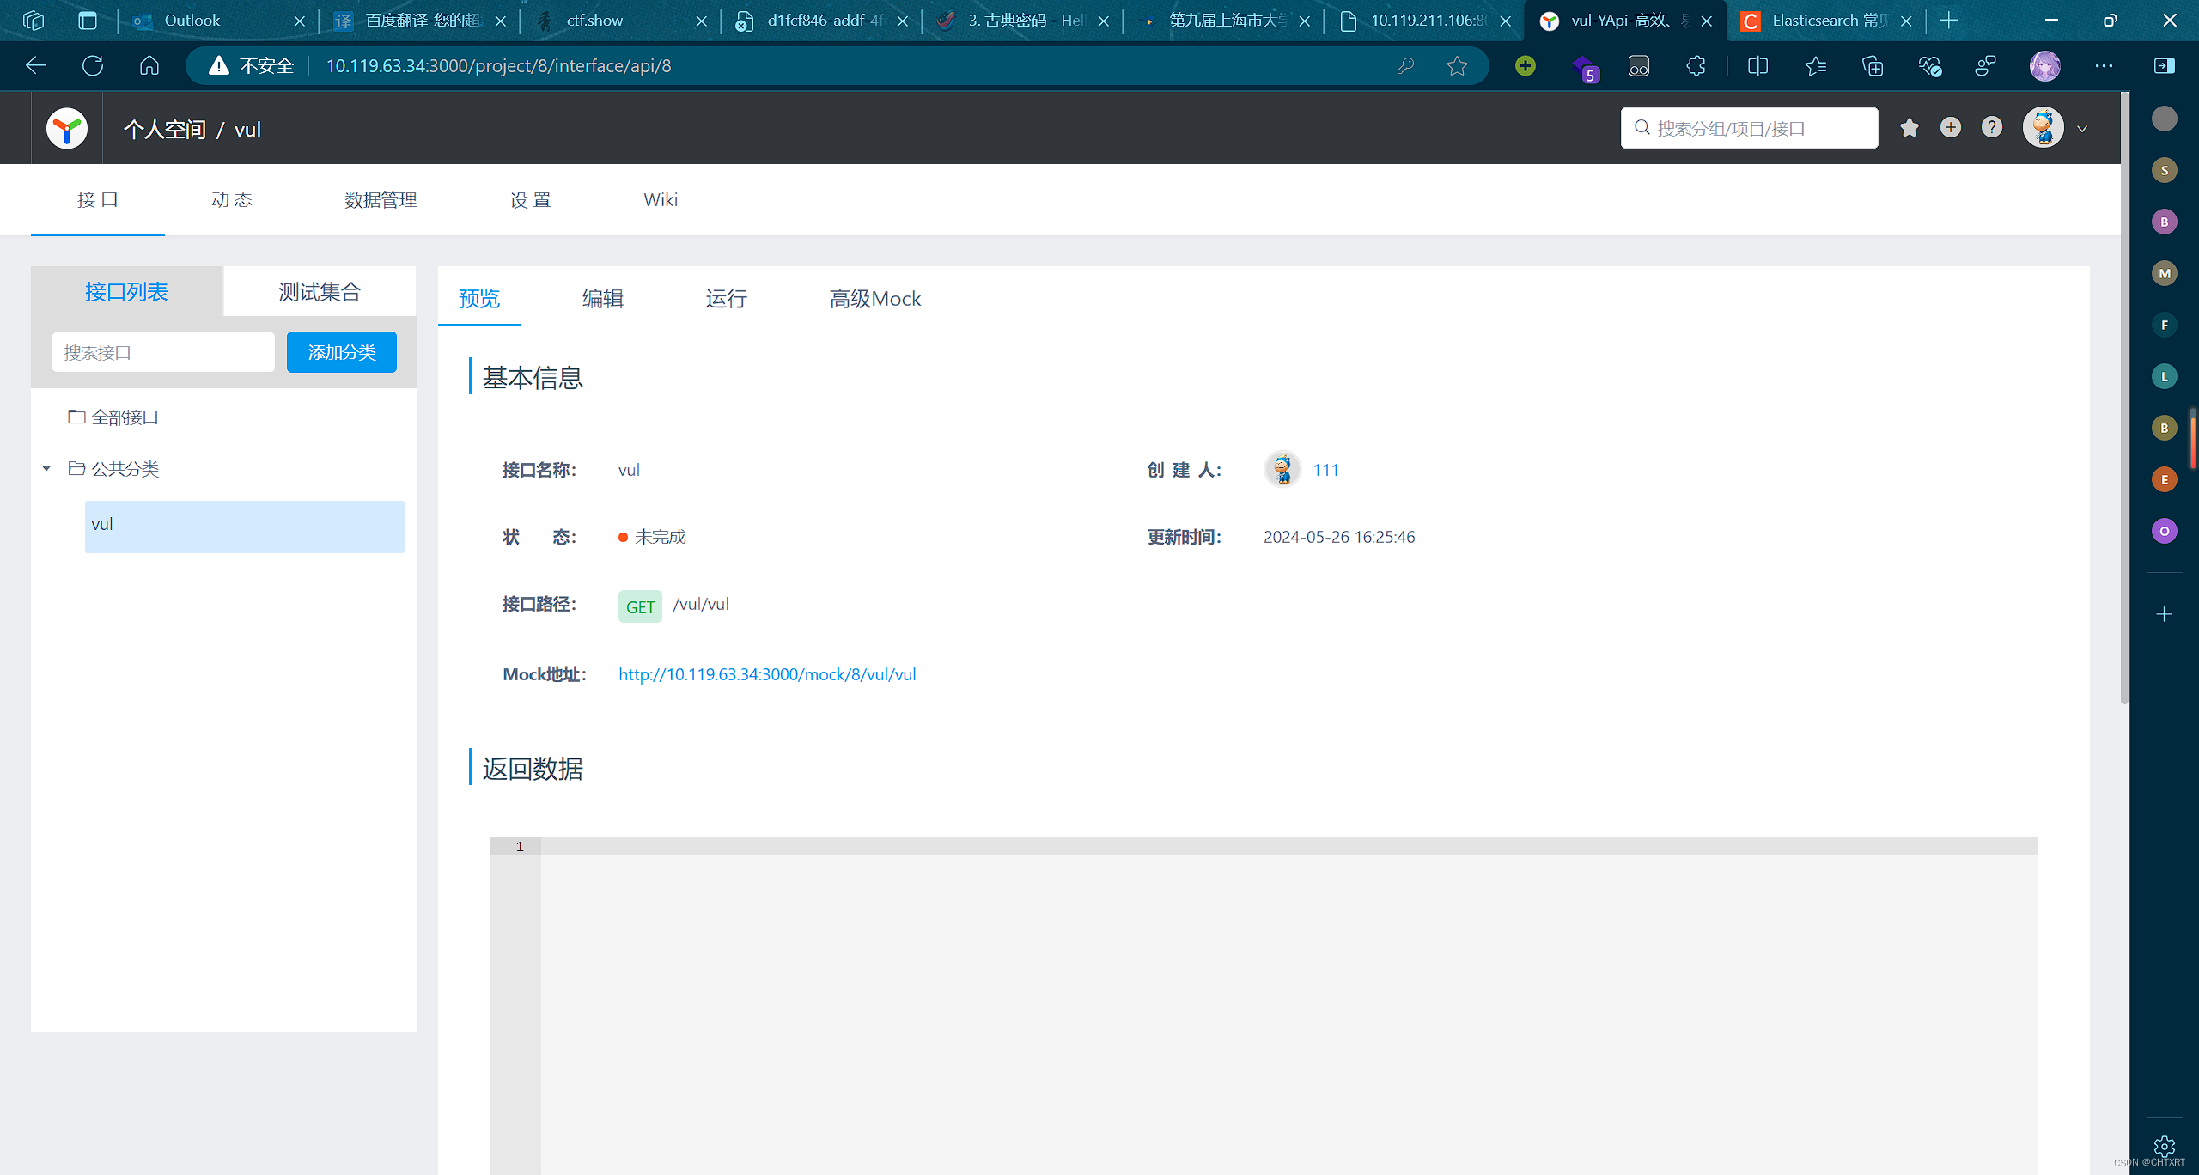Click the YApi logo icon
The height and width of the screenshot is (1175, 2199).
click(66, 129)
